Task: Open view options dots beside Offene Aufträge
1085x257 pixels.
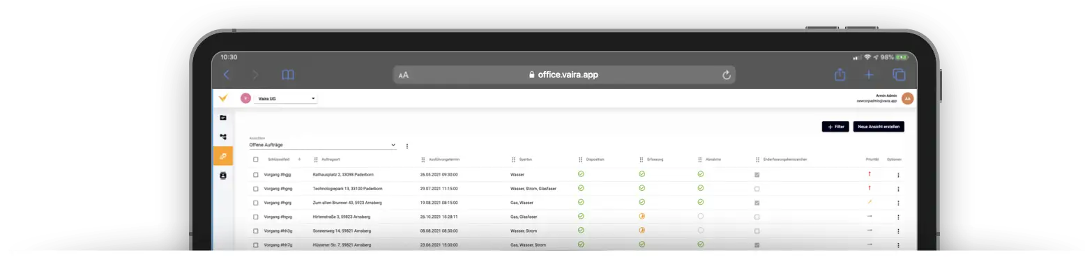Action: pos(407,146)
